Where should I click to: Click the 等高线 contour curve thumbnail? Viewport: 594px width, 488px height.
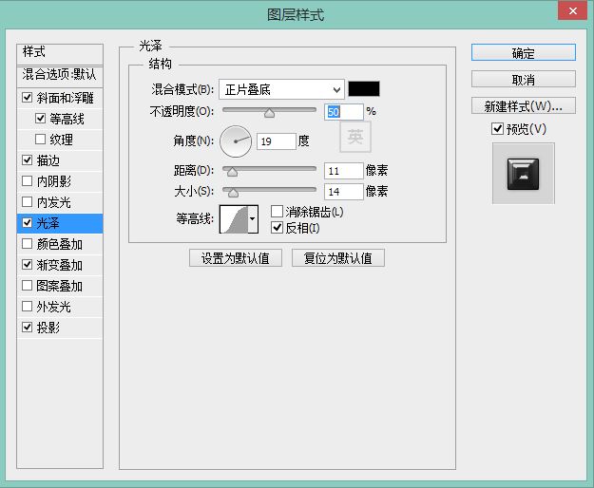tap(234, 219)
